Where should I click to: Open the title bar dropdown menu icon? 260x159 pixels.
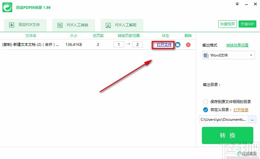237,4
